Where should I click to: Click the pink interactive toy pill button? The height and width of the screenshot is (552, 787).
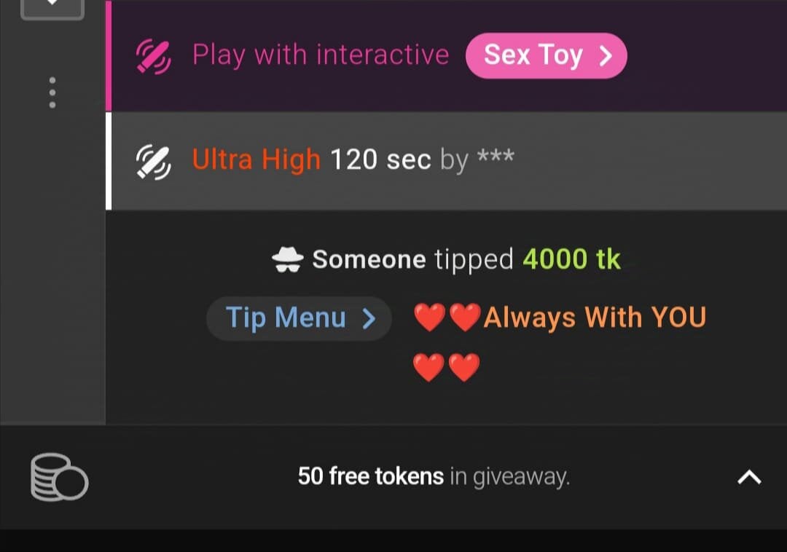coord(547,55)
